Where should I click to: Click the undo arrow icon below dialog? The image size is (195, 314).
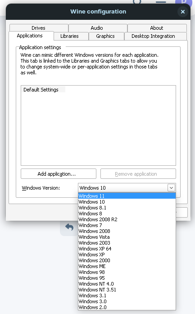pos(69,228)
